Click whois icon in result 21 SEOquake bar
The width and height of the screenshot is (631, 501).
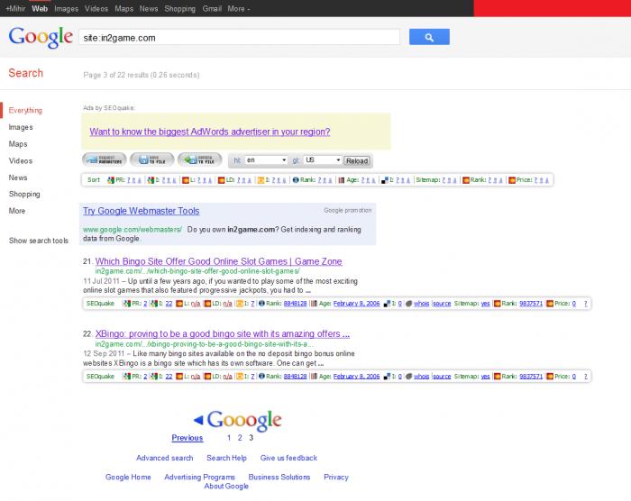click(x=409, y=304)
